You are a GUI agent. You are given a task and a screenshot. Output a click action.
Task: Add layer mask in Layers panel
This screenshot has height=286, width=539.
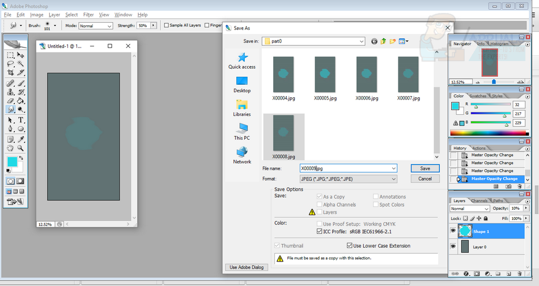(477, 274)
